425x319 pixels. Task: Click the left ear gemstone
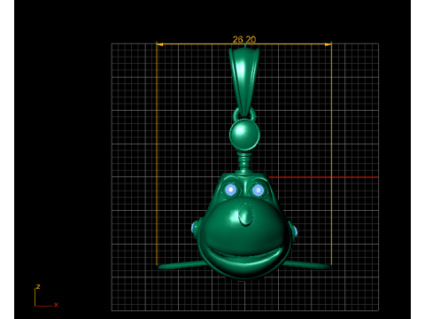point(194,228)
